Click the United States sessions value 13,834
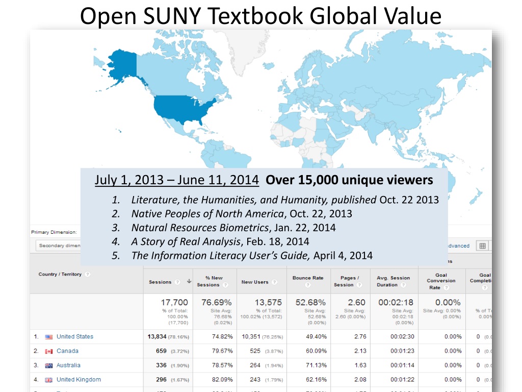 (x=157, y=337)
